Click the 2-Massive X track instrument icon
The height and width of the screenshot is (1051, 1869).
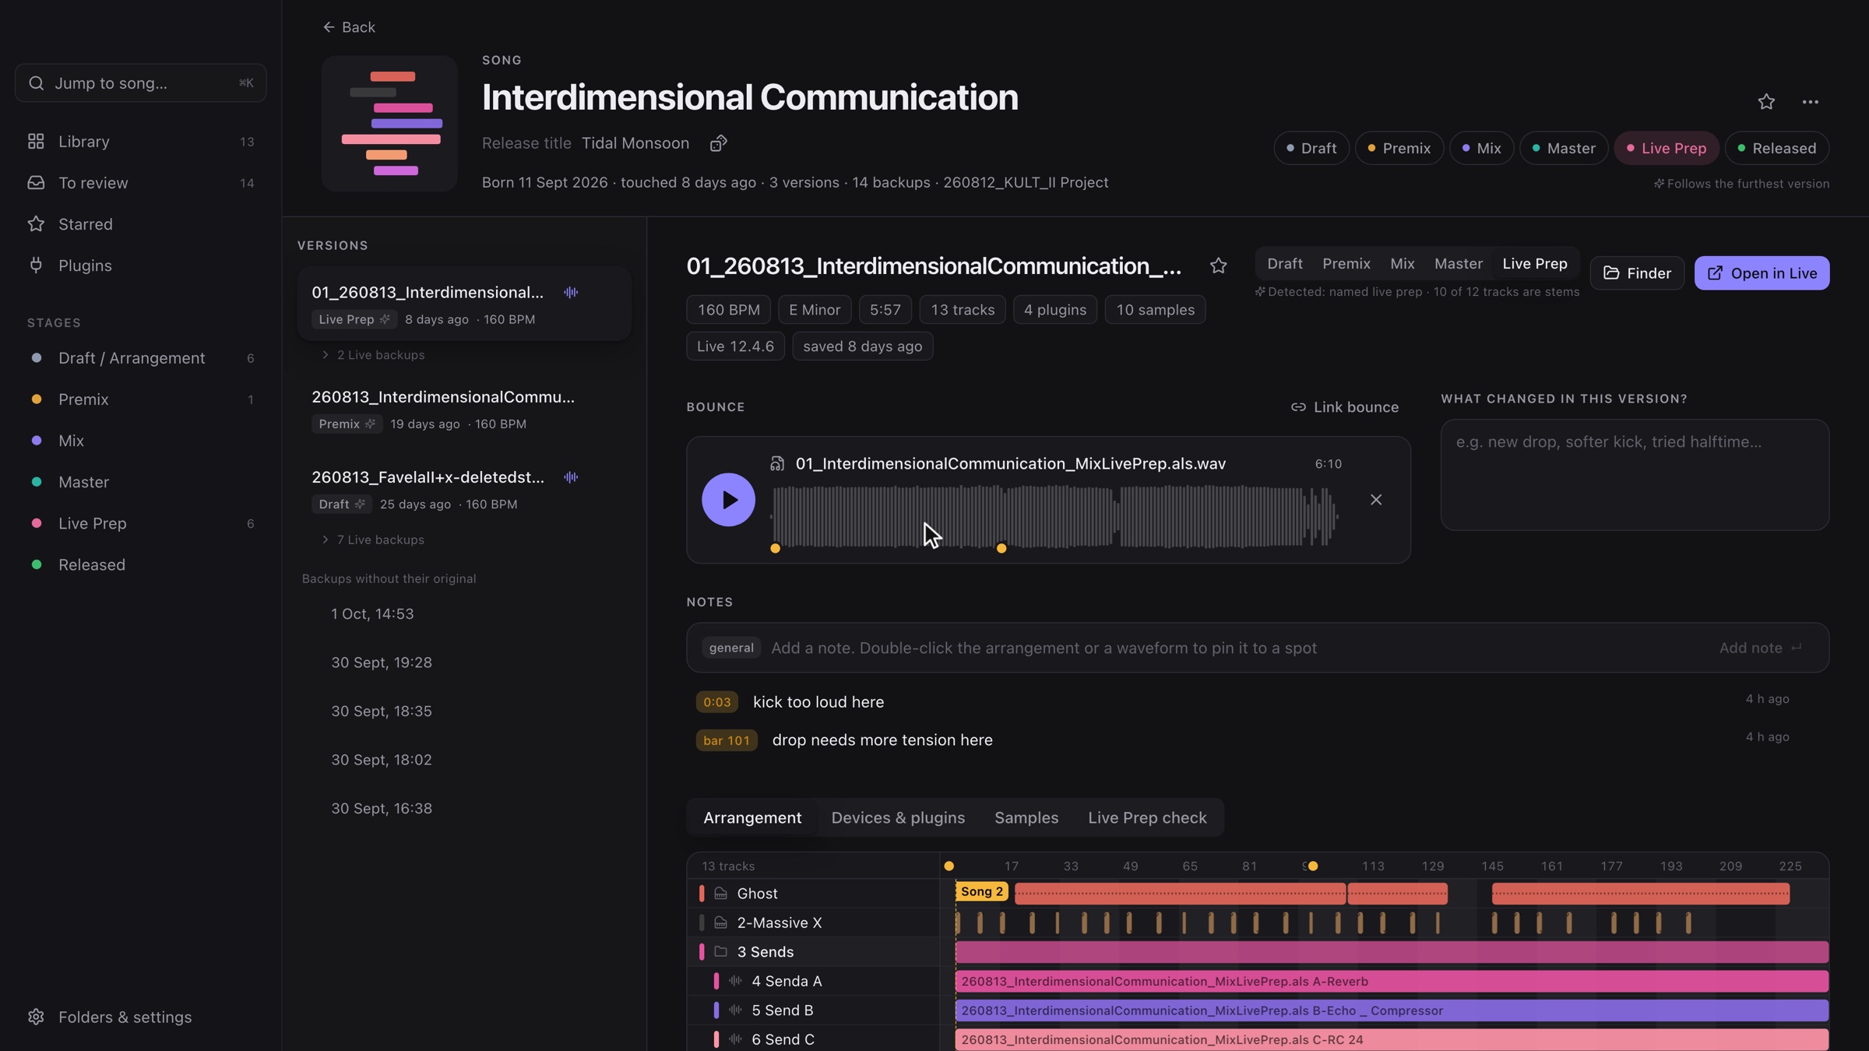click(x=721, y=923)
